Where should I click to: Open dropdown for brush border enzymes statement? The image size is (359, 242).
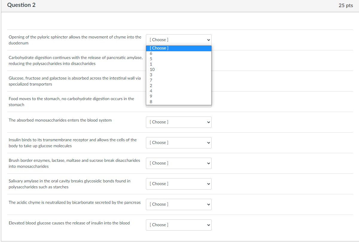coord(178,163)
